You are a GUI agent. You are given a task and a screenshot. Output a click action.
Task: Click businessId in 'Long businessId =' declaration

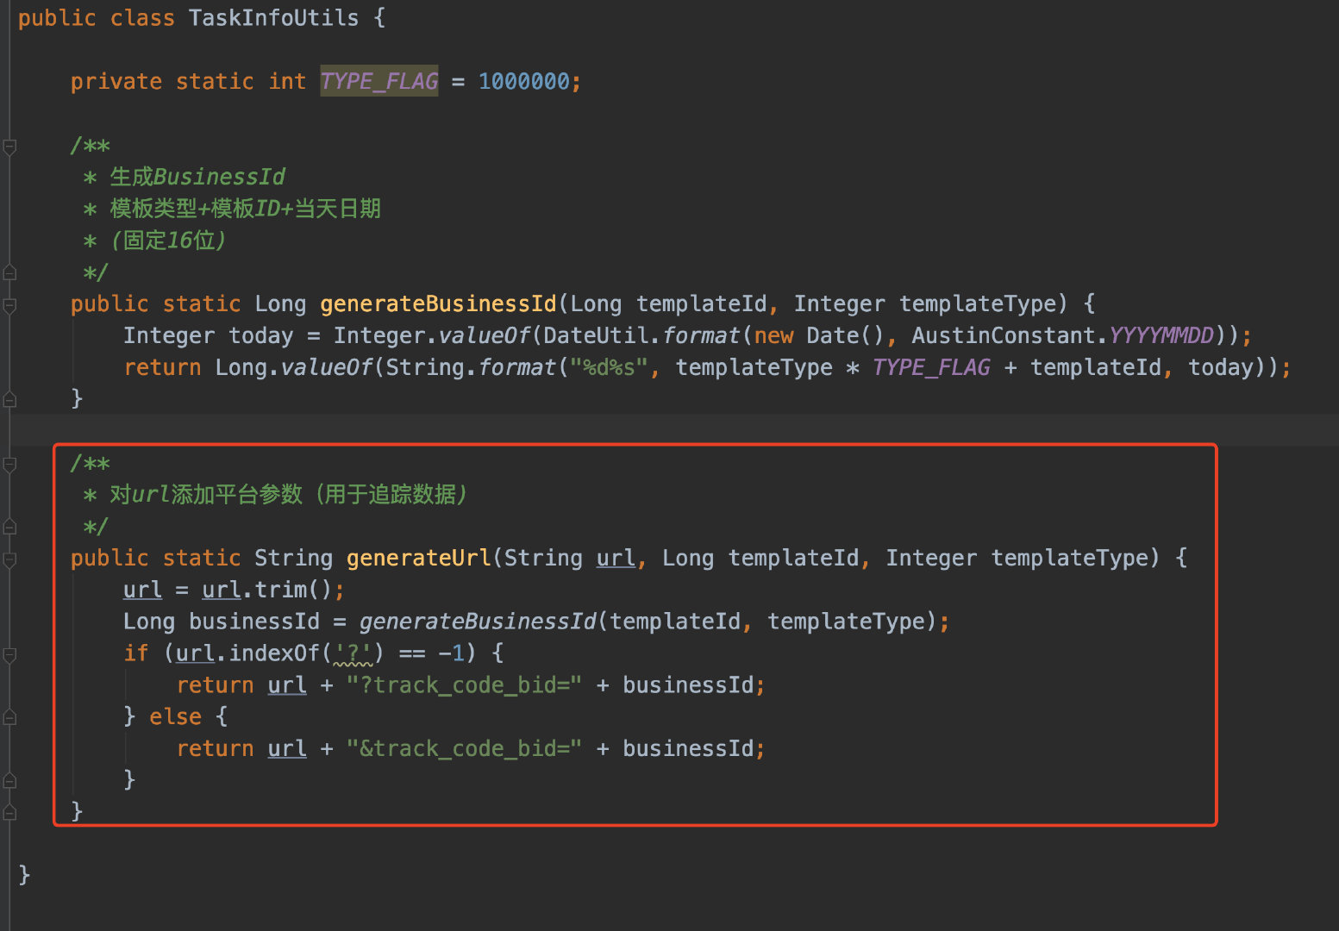tap(254, 622)
